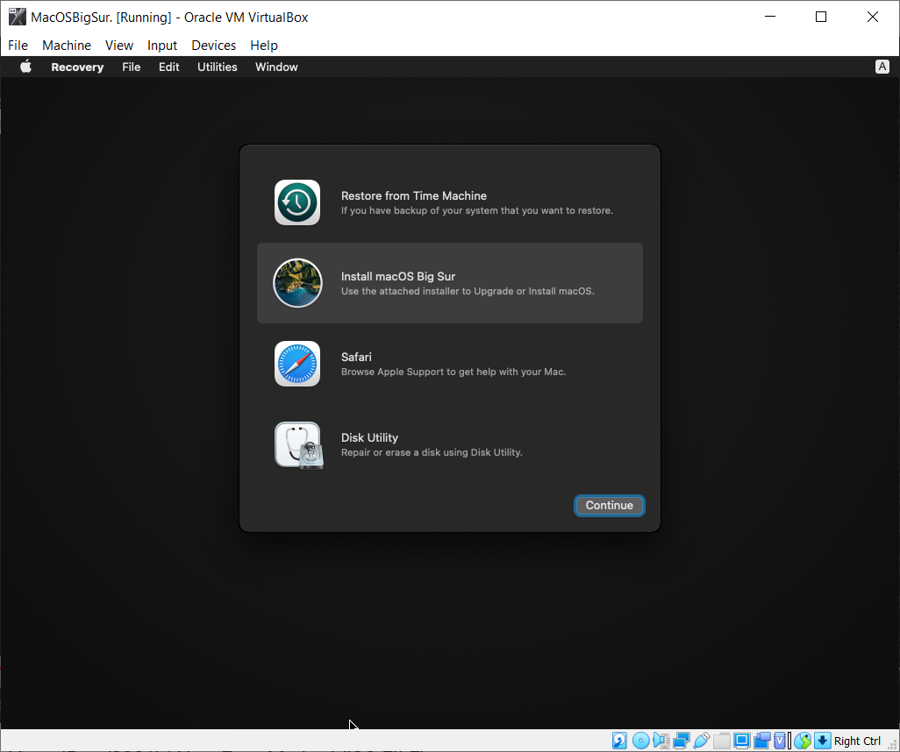Click the hard disk activity status icon
900x752 pixels.
619,741
